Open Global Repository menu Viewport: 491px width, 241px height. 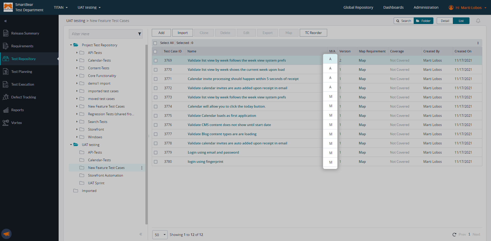tap(358, 7)
